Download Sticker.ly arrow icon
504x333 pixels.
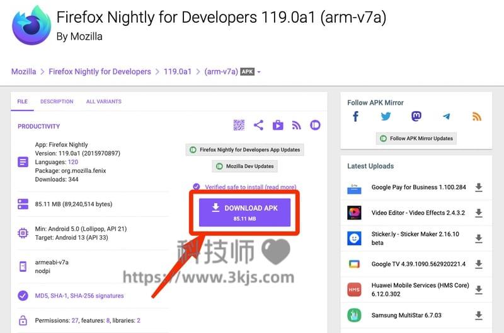coord(479,238)
